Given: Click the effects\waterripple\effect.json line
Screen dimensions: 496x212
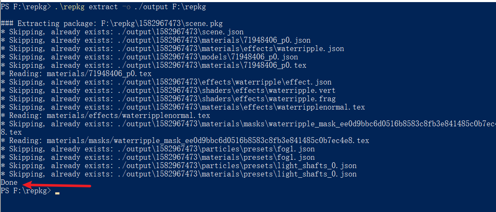Looking at the screenshot, I should tap(166, 82).
